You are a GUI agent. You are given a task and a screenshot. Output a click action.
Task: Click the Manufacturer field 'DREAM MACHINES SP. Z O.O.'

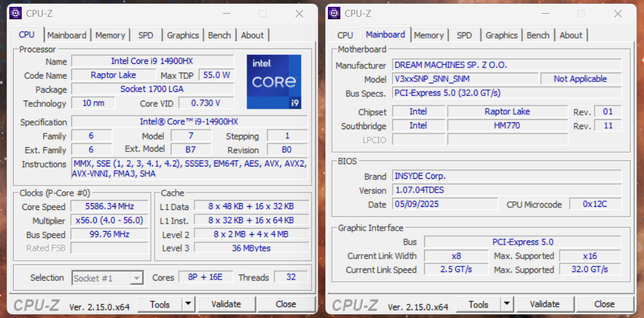[x=507, y=65]
